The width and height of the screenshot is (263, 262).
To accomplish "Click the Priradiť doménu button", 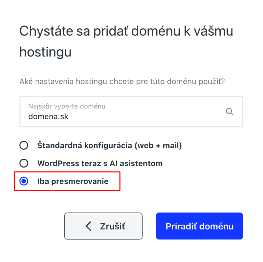I will [x=199, y=226].
